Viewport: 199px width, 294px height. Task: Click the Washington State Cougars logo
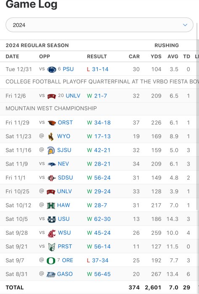[x=52, y=233]
